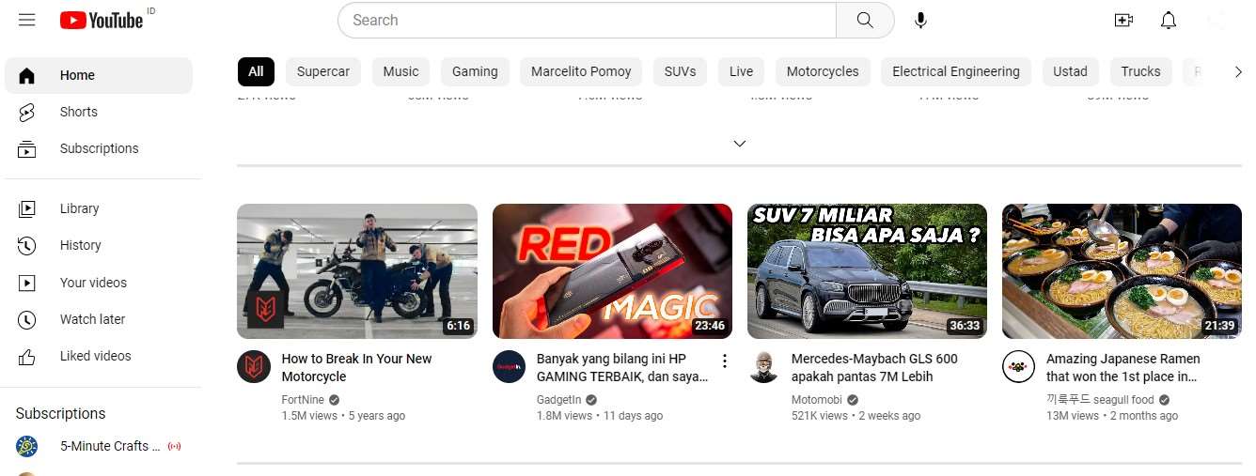Click the Library icon
This screenshot has width=1256, height=476.
click(x=26, y=208)
